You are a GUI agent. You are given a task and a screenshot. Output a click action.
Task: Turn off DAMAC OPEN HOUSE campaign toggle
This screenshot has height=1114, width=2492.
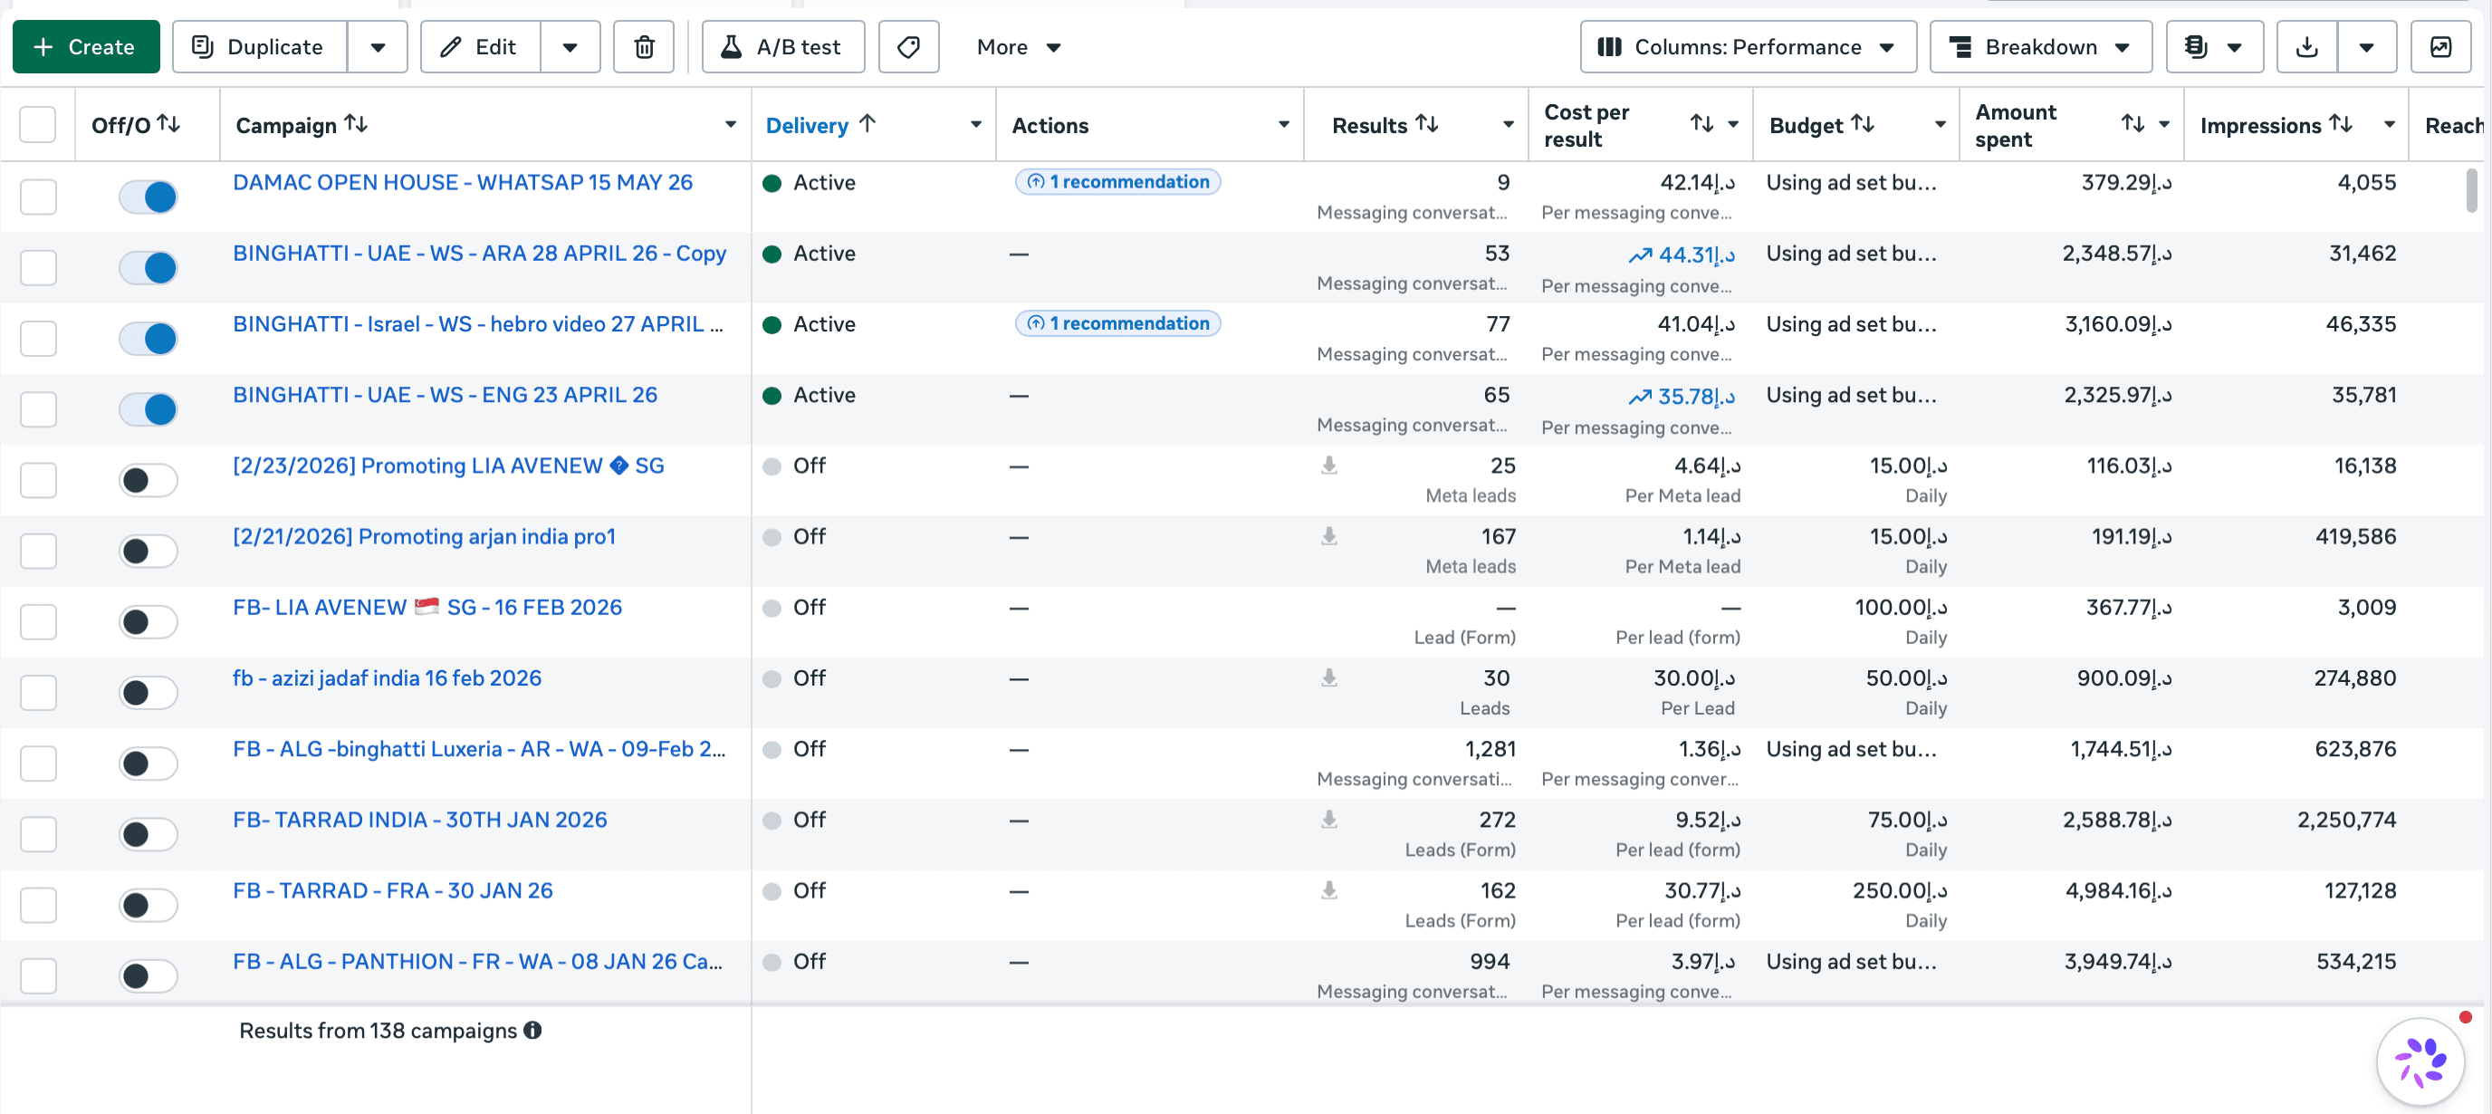tap(148, 197)
